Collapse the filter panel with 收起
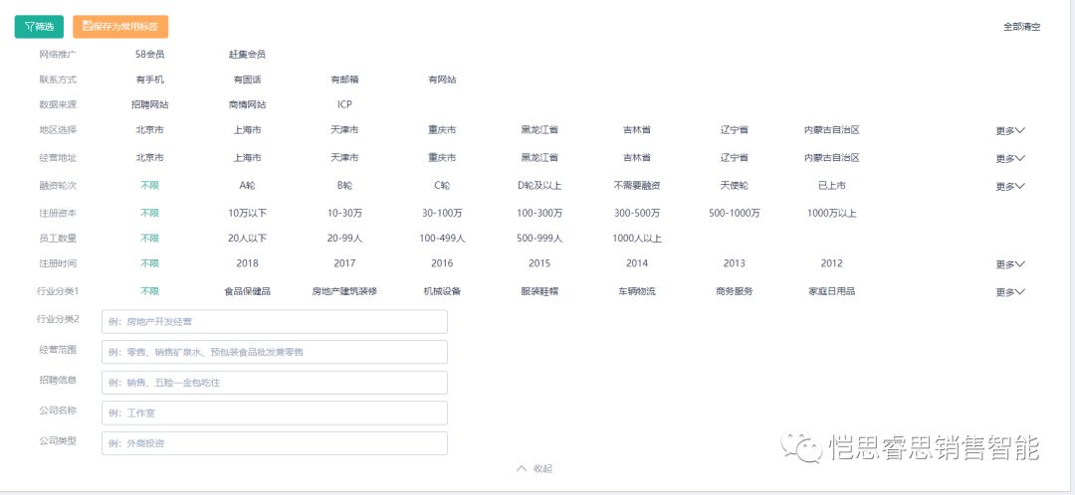This screenshot has height=495, width=1075. click(535, 469)
